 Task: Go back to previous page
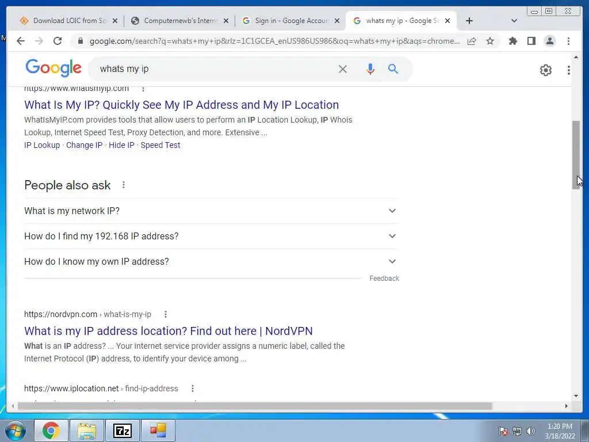click(x=21, y=41)
